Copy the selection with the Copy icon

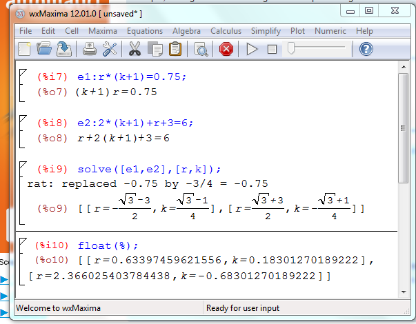155,49
